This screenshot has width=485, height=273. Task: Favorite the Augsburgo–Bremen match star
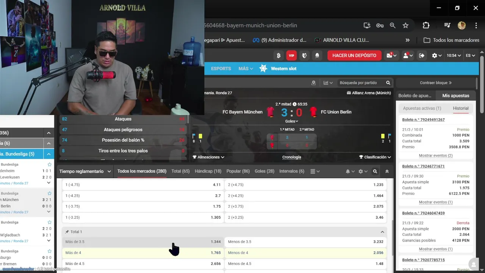(x=49, y=251)
